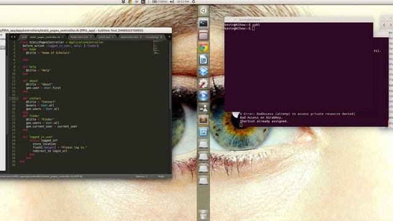Open the workspace switcher dock icon

point(203,132)
